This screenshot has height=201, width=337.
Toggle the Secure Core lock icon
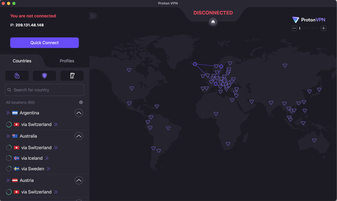(x=17, y=75)
